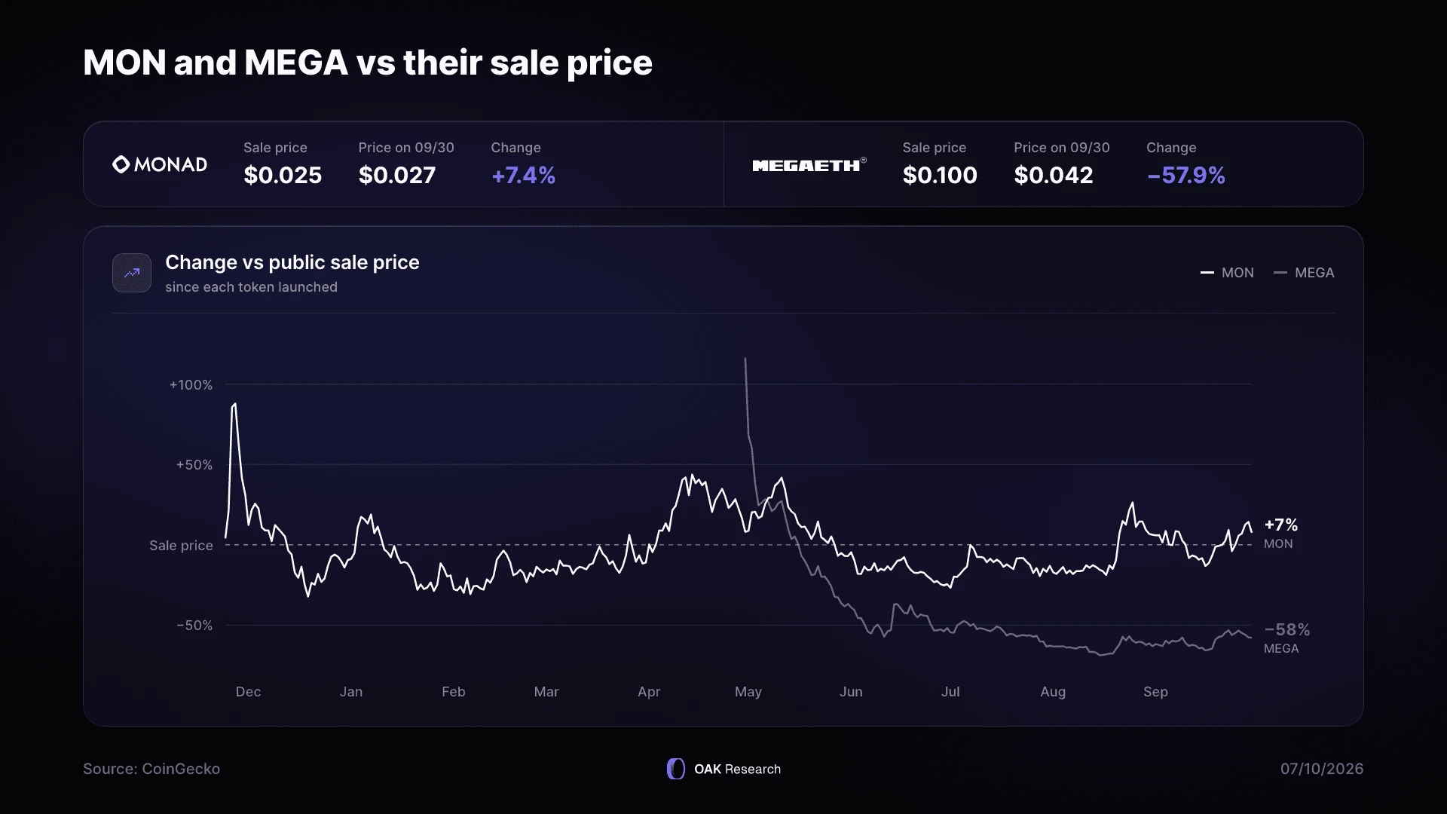
Task: Click the Monad logo
Action: pyautogui.click(x=160, y=164)
